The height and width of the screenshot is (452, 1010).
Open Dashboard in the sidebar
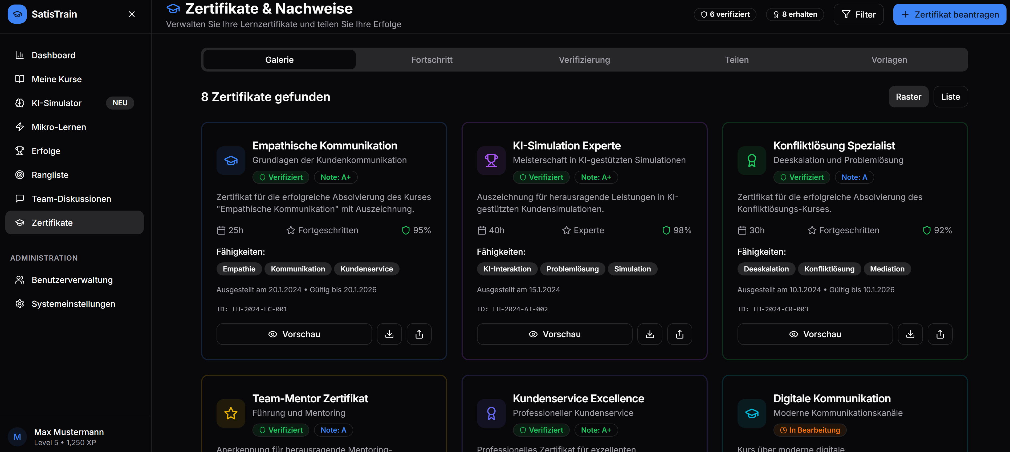[75, 55]
